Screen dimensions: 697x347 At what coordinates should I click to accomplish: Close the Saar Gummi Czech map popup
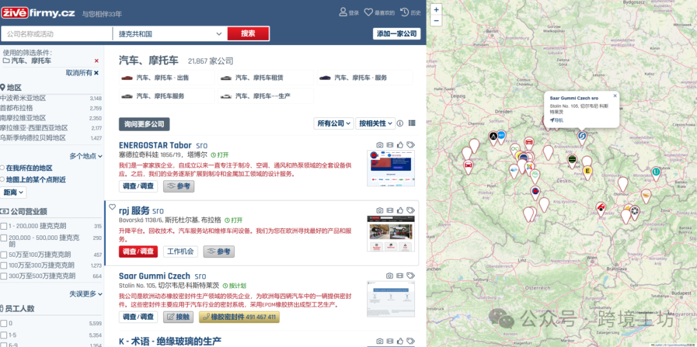pos(615,95)
